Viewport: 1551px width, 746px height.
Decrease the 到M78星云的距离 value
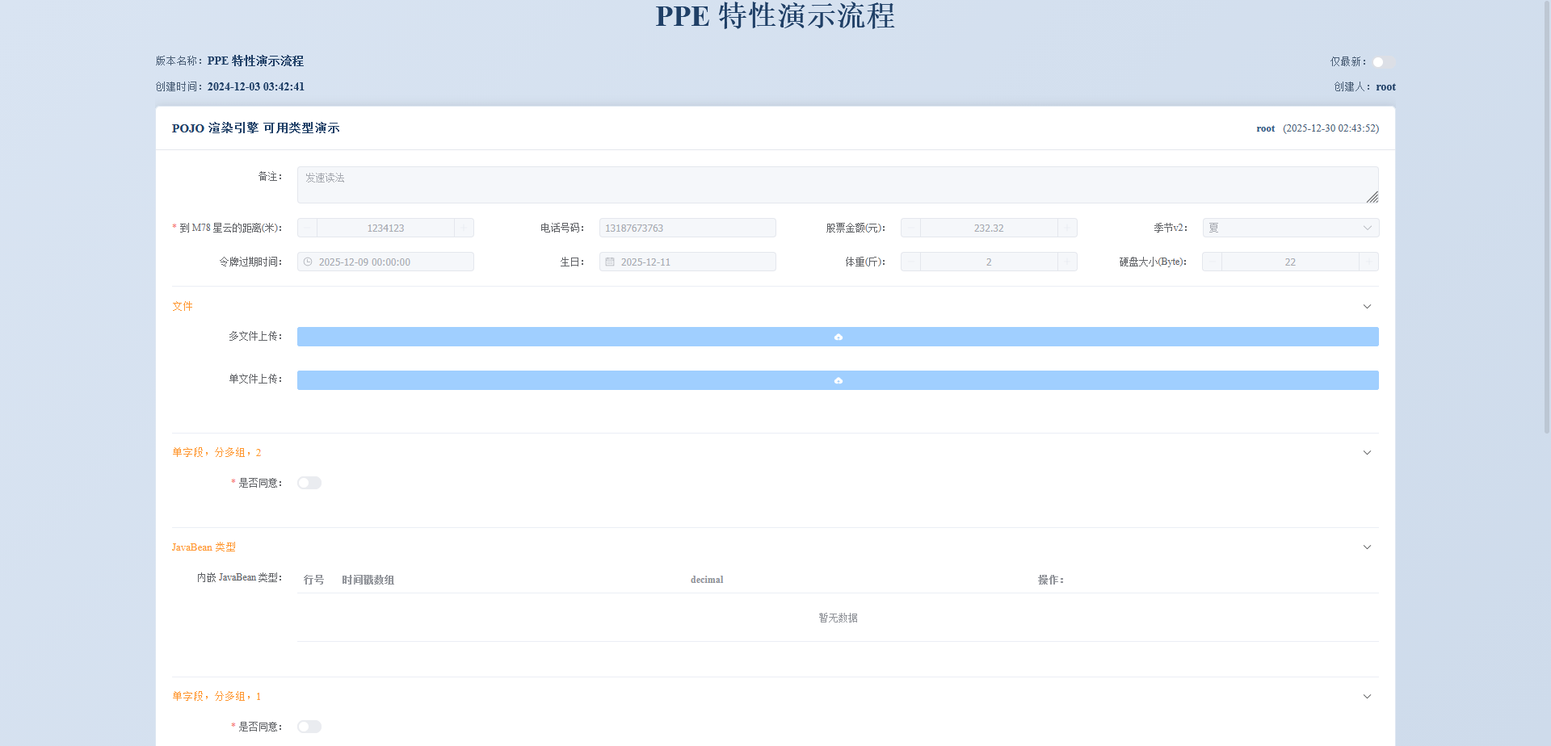(x=307, y=228)
